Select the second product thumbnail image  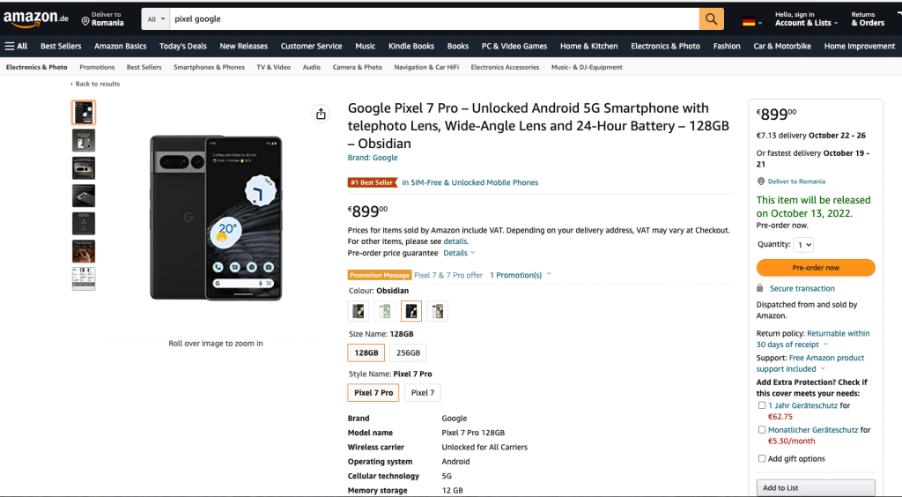click(84, 140)
